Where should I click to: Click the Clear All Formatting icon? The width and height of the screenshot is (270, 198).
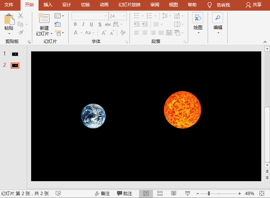point(123,33)
